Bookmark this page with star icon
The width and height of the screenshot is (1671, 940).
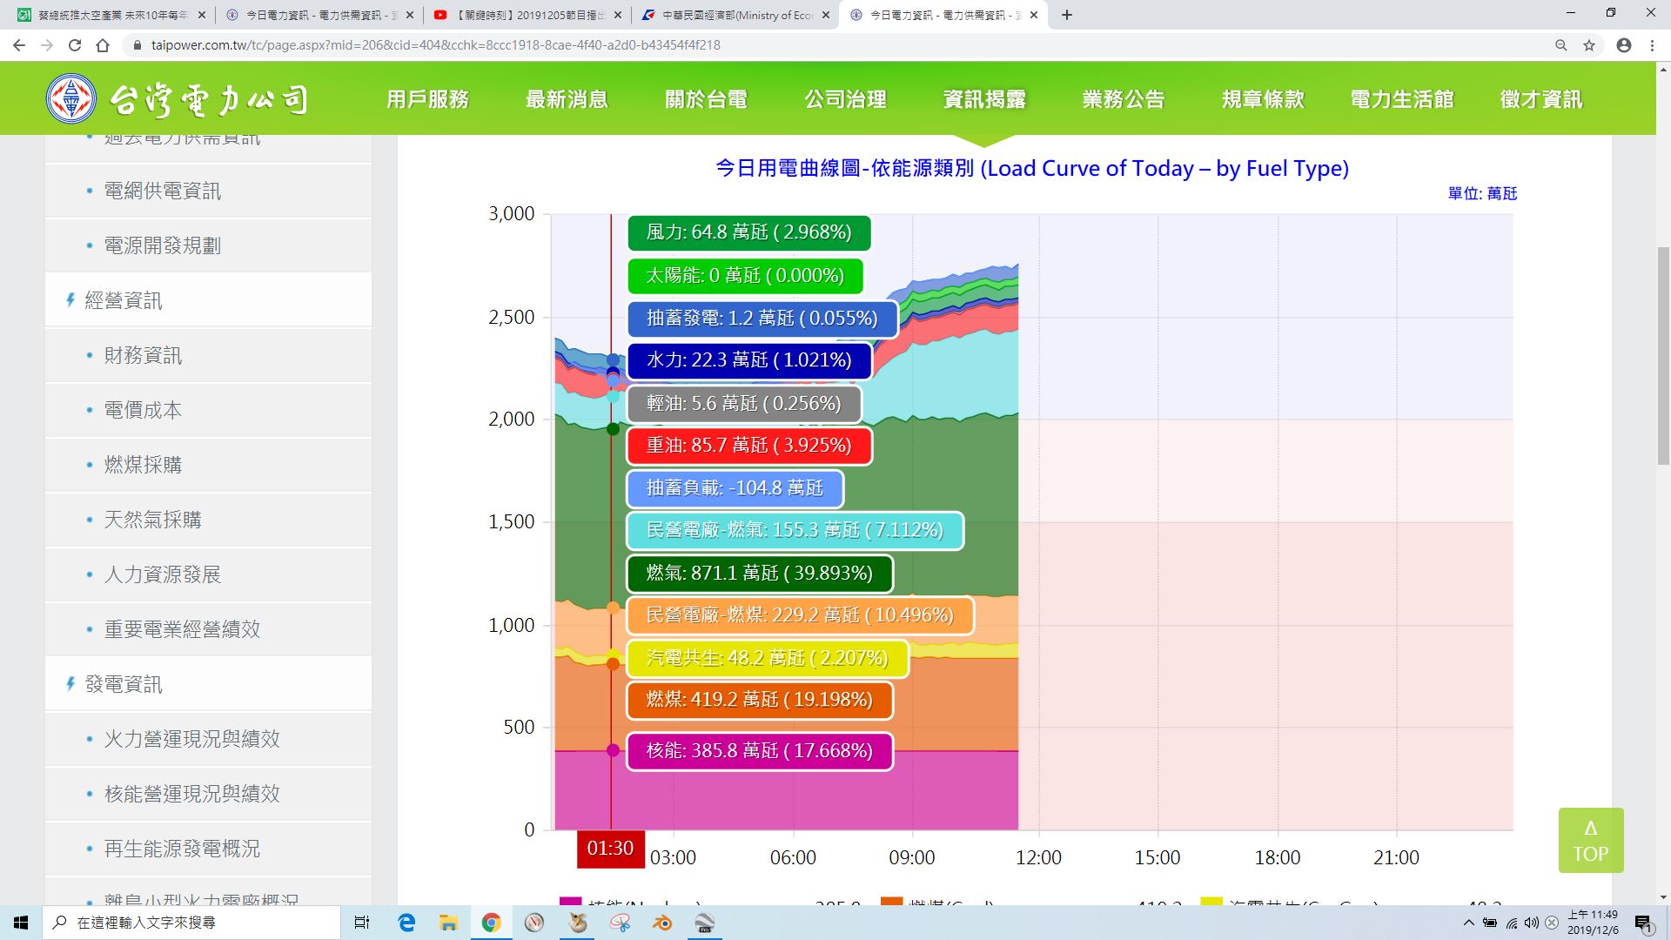1589,45
